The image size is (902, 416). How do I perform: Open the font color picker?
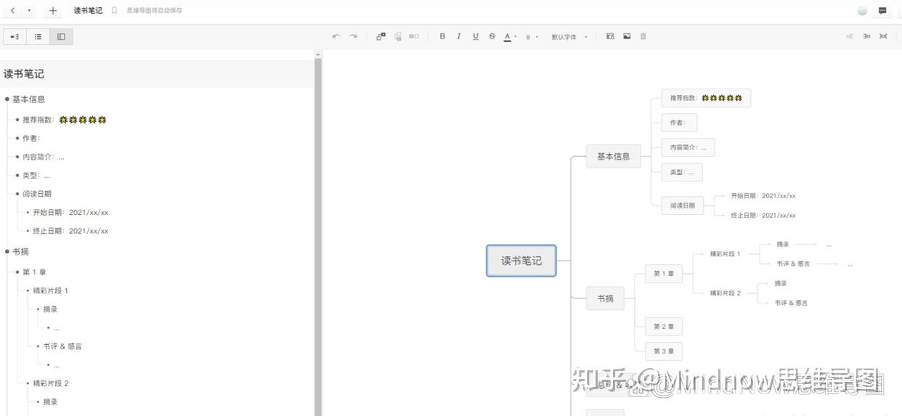pyautogui.click(x=510, y=36)
